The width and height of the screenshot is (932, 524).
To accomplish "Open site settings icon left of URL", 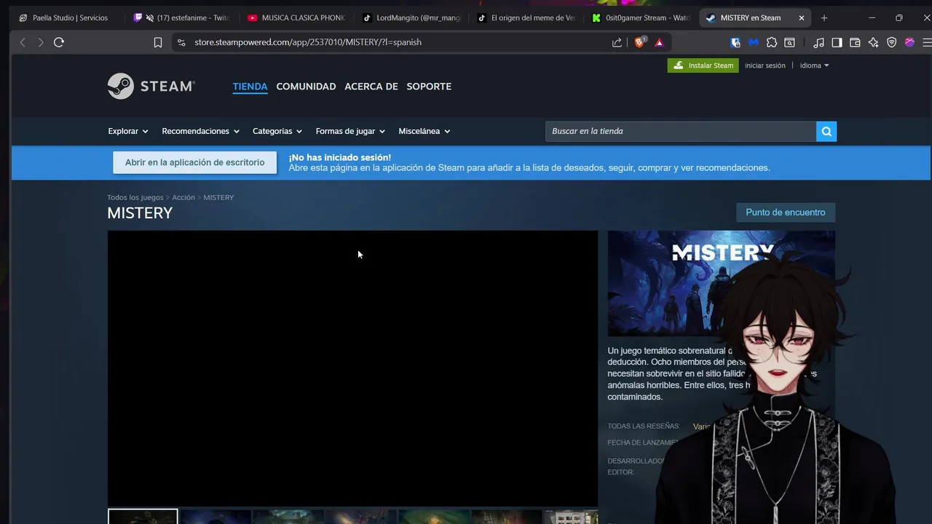I will [x=182, y=42].
